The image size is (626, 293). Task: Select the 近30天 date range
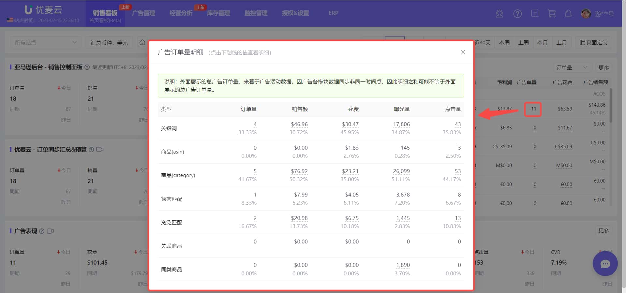(x=483, y=42)
